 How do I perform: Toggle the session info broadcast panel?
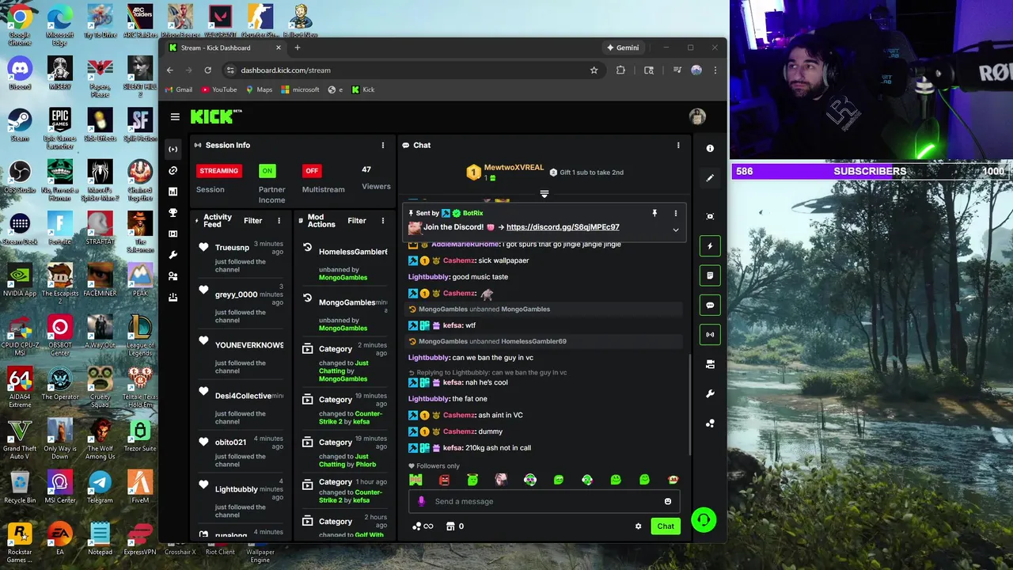click(710, 334)
